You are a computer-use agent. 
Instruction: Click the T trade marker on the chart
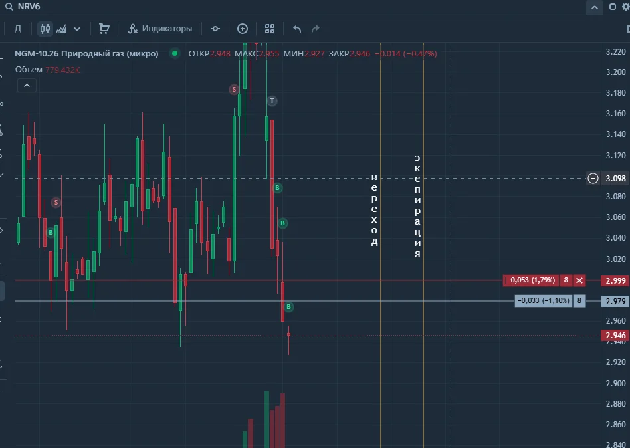coord(272,101)
